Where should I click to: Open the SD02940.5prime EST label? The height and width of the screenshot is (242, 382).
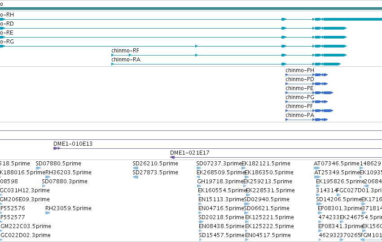[x=267, y=199]
